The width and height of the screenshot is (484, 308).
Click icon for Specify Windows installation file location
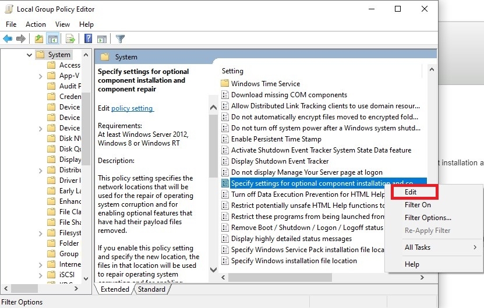225,261
